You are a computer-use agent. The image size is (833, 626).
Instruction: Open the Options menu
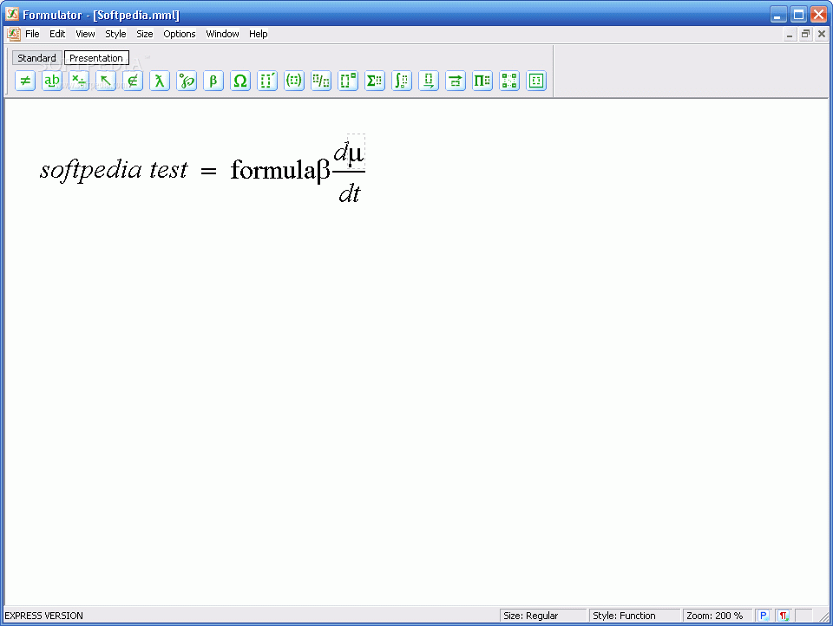click(x=180, y=34)
